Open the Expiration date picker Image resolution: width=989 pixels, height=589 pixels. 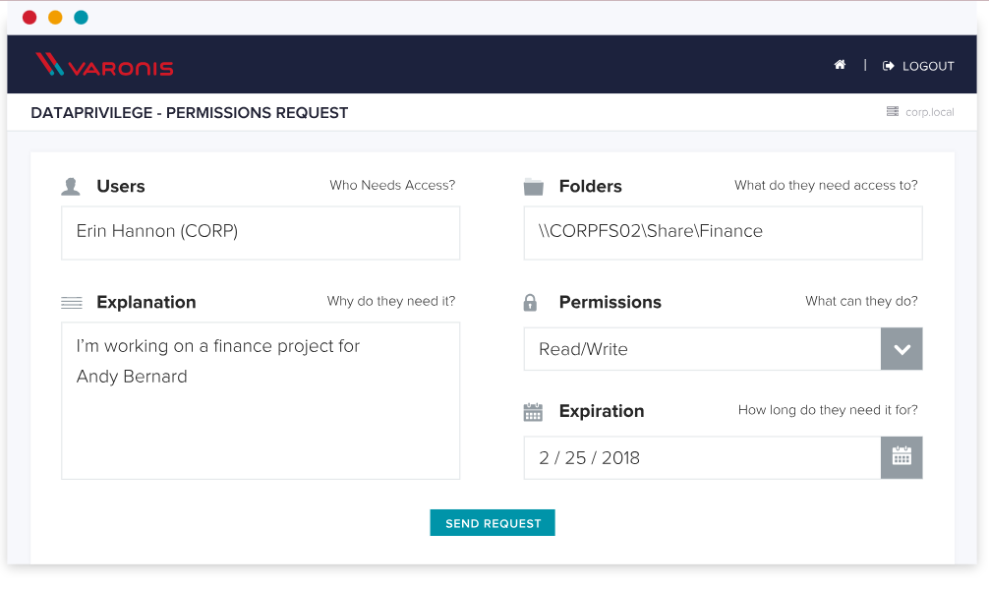(901, 457)
